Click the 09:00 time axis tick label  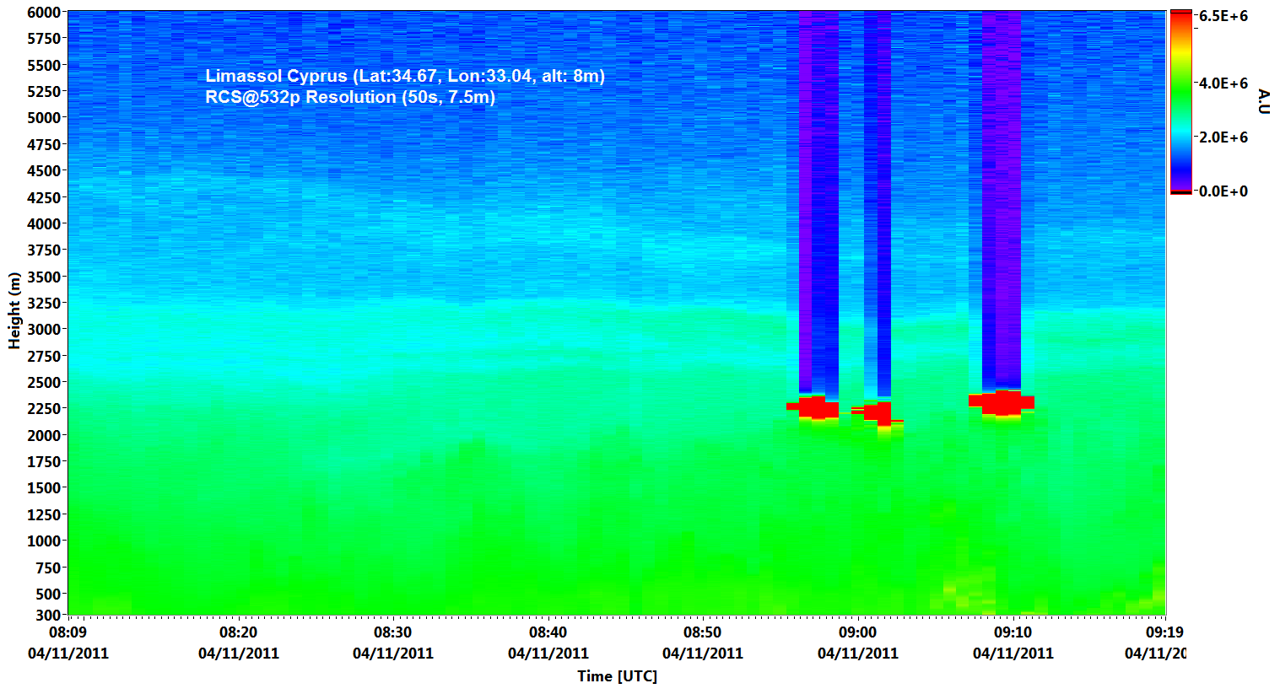click(857, 632)
